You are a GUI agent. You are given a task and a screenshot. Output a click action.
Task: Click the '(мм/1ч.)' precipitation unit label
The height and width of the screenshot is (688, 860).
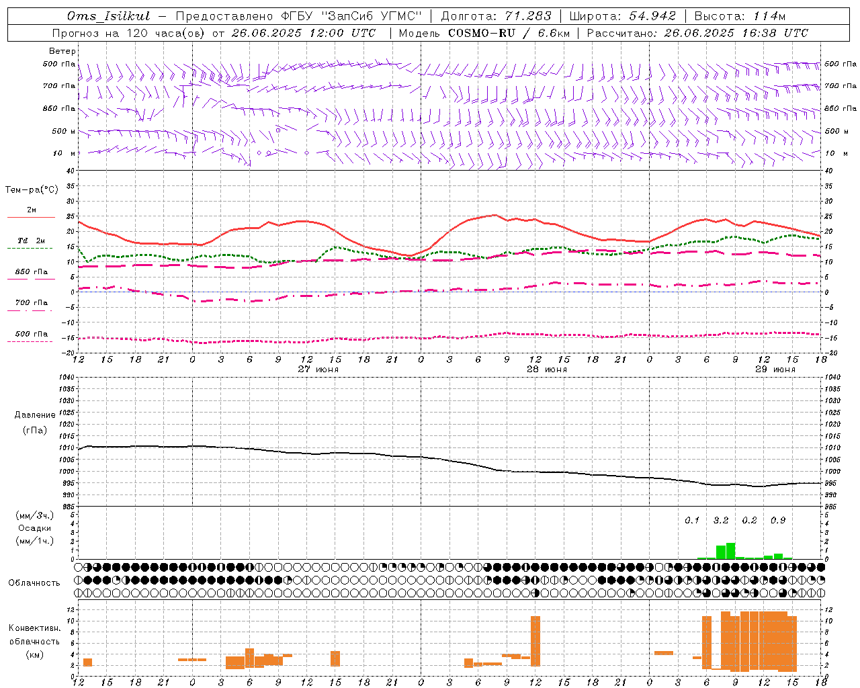tap(35, 541)
